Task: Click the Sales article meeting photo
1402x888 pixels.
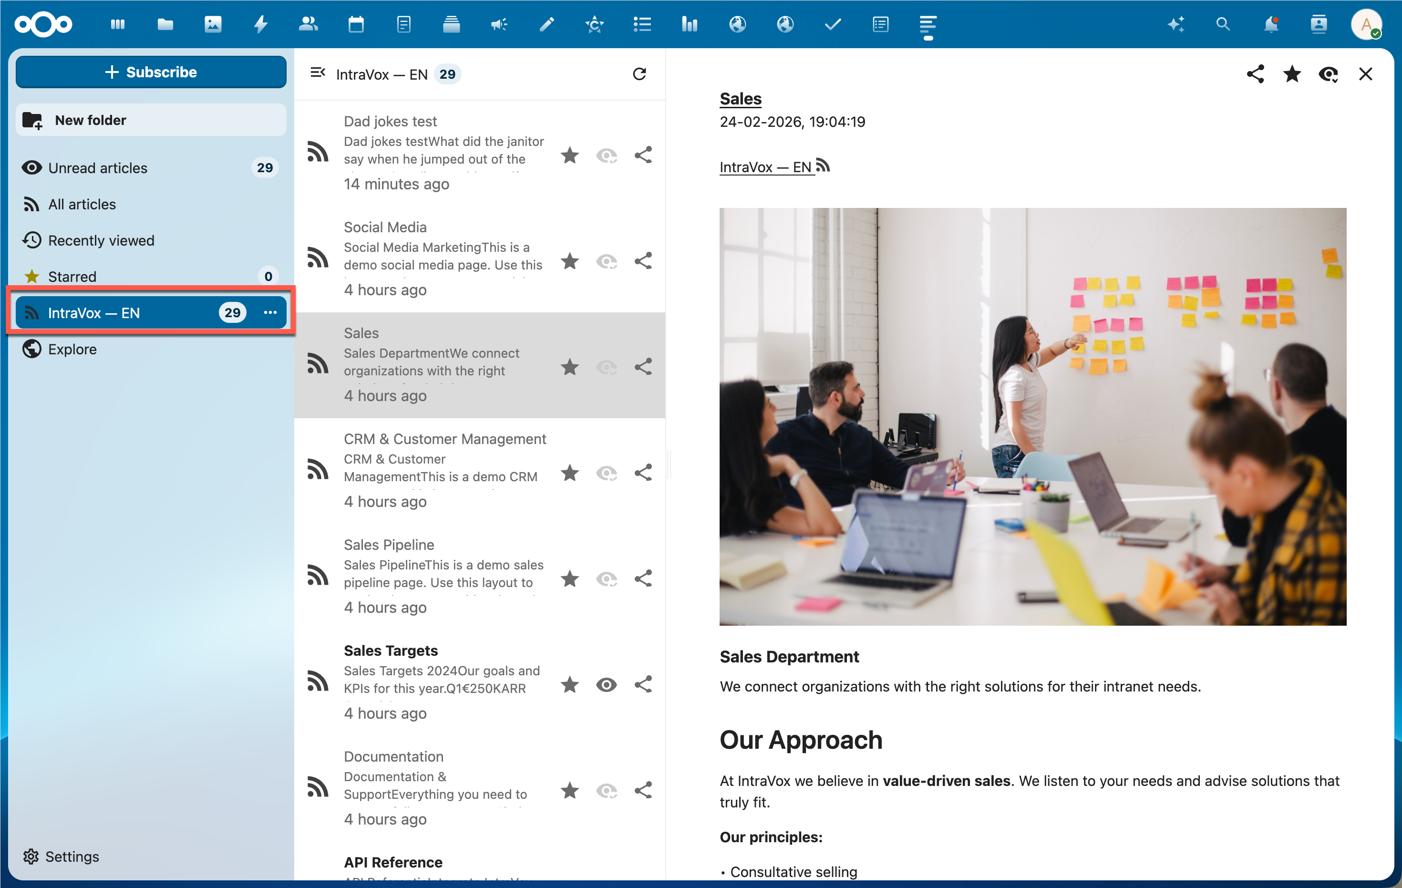Action: [x=1032, y=417]
